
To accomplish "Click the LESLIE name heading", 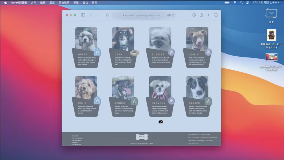I will coord(194,54).
